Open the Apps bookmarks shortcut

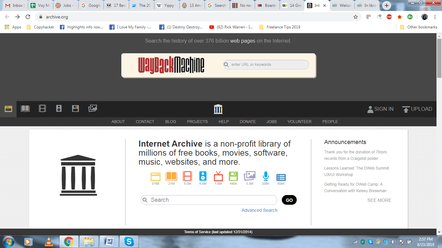click(13, 27)
